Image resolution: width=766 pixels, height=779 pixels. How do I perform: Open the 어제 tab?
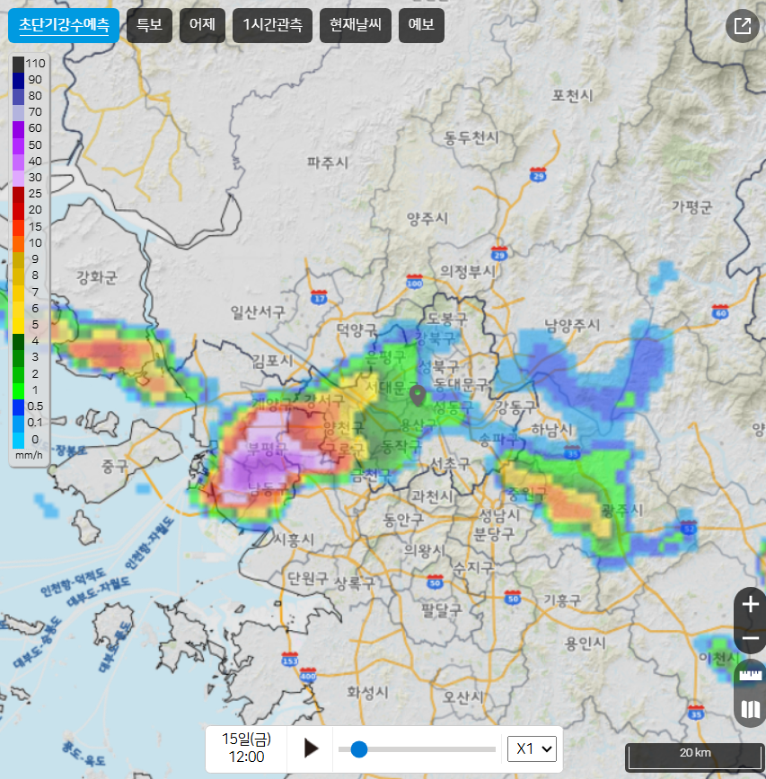click(202, 25)
